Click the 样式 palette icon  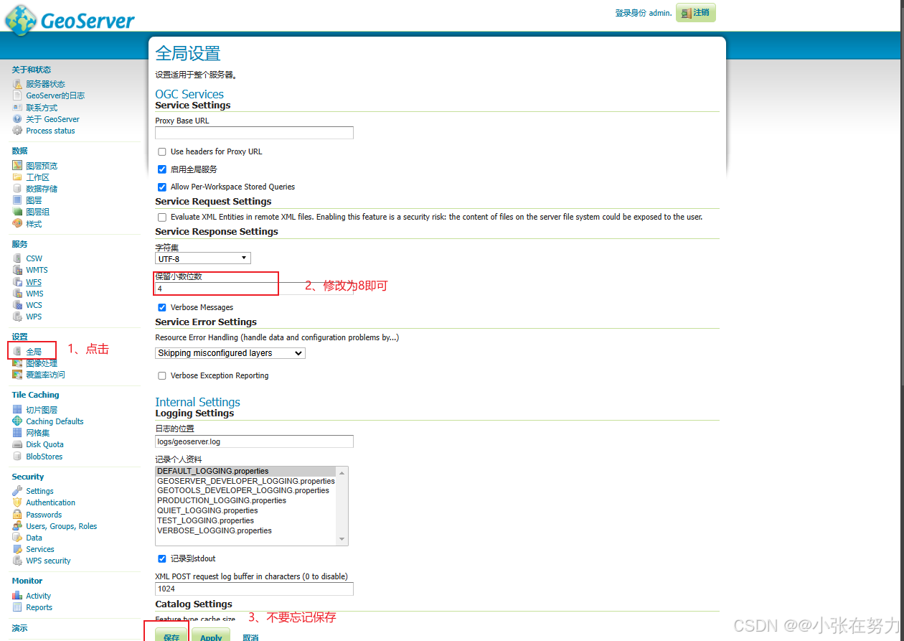pos(17,224)
